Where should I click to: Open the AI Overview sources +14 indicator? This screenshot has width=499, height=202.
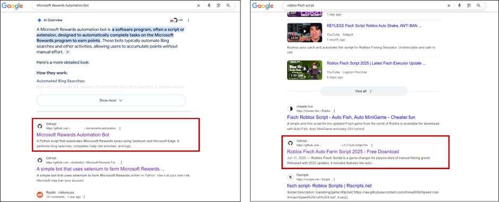click(x=177, y=20)
